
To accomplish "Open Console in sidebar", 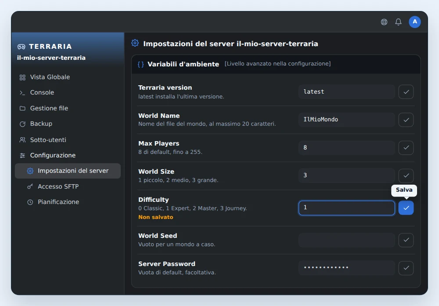I will point(68,93).
